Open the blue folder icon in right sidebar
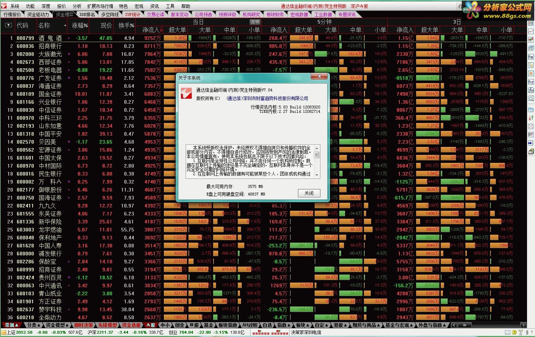Screen dimensions: 535x337 click(531, 110)
